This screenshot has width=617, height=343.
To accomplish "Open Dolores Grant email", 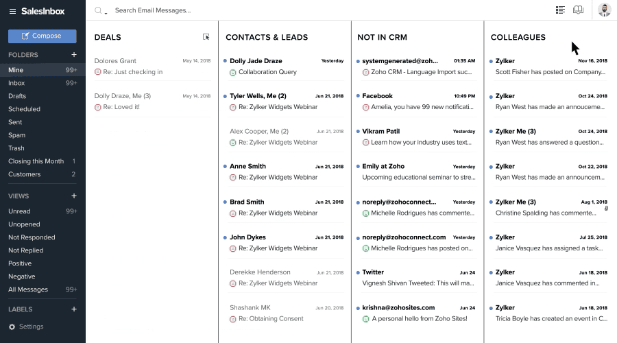I will tap(152, 66).
